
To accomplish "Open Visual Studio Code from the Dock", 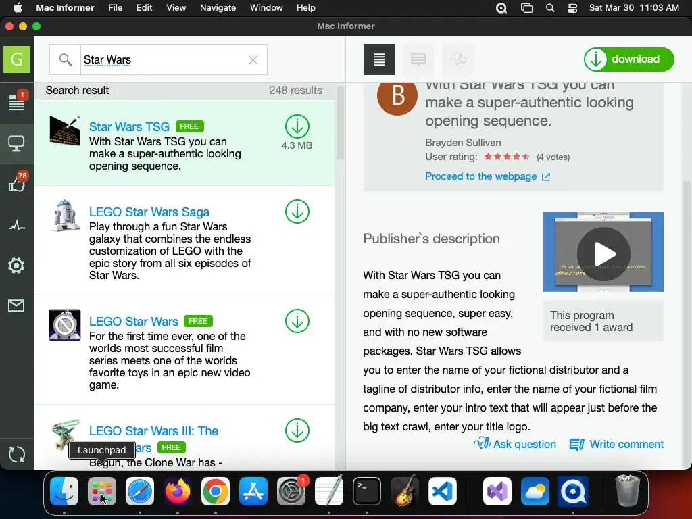I will [443, 491].
